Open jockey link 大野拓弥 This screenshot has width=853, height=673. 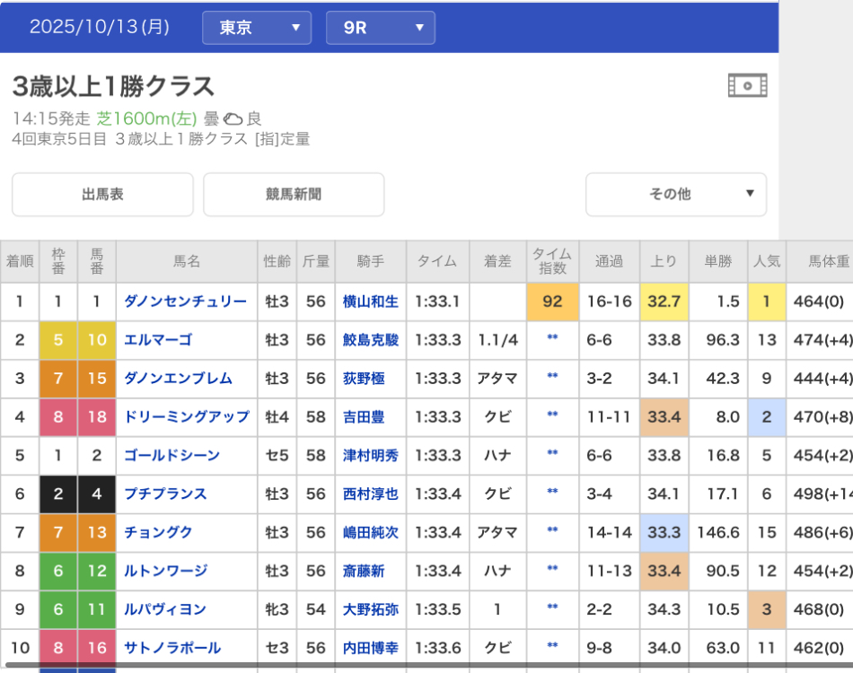[370, 610]
